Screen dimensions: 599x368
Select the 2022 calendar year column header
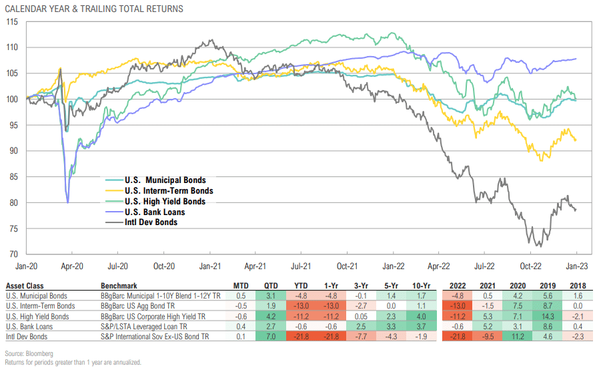pos(458,286)
